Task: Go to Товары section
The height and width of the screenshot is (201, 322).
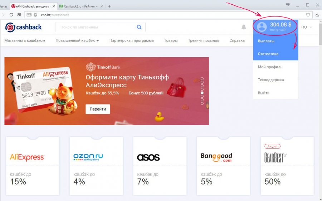Action: (x=171, y=40)
